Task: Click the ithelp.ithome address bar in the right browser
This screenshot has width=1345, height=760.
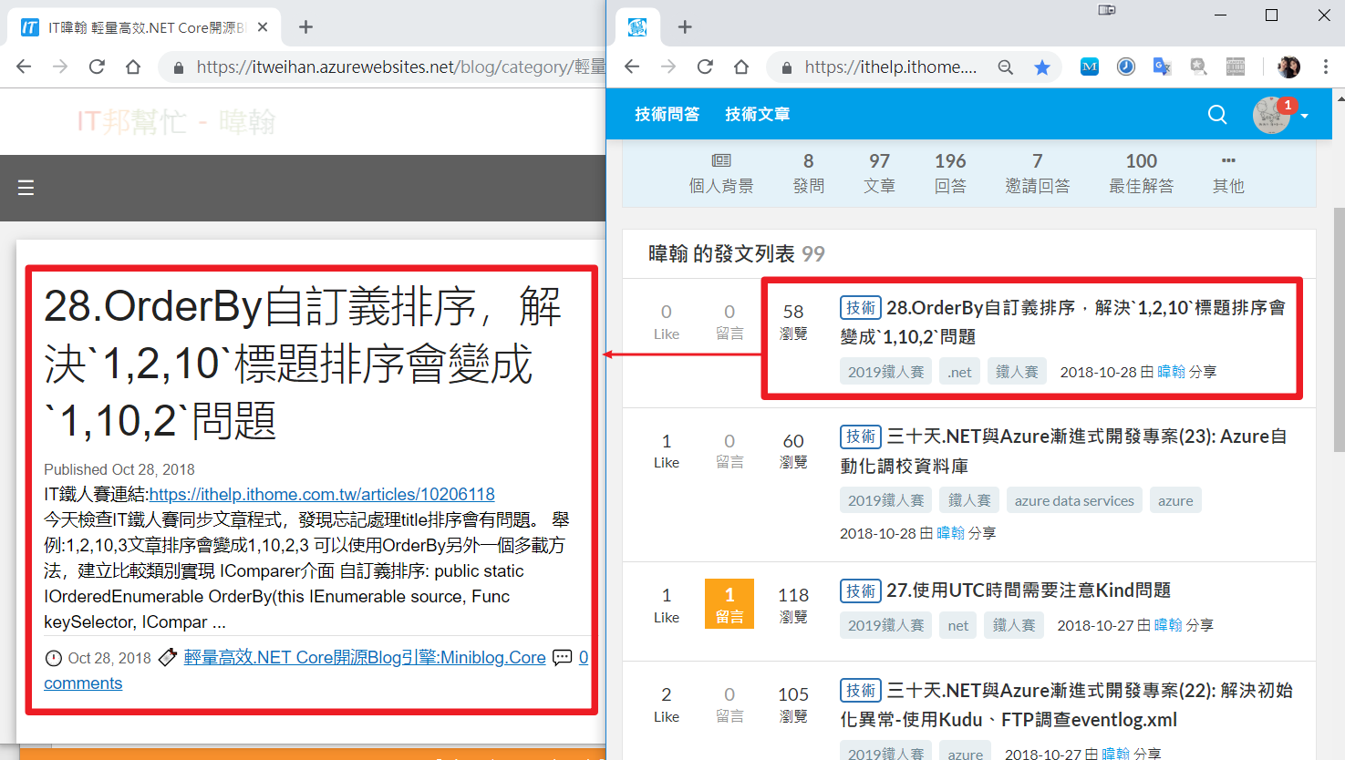Action: [890, 67]
